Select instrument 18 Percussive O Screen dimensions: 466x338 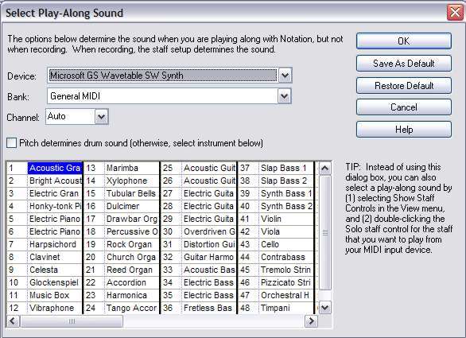[x=132, y=231]
